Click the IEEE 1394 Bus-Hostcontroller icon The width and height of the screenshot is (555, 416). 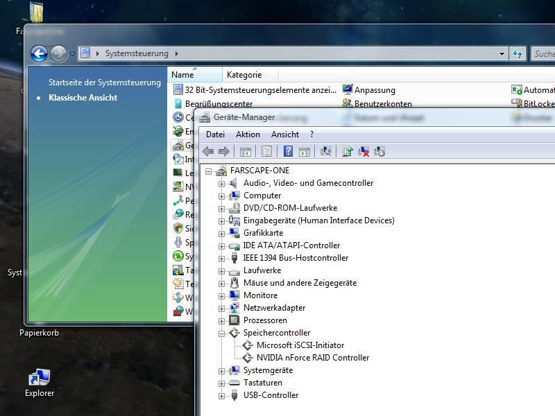tap(234, 258)
